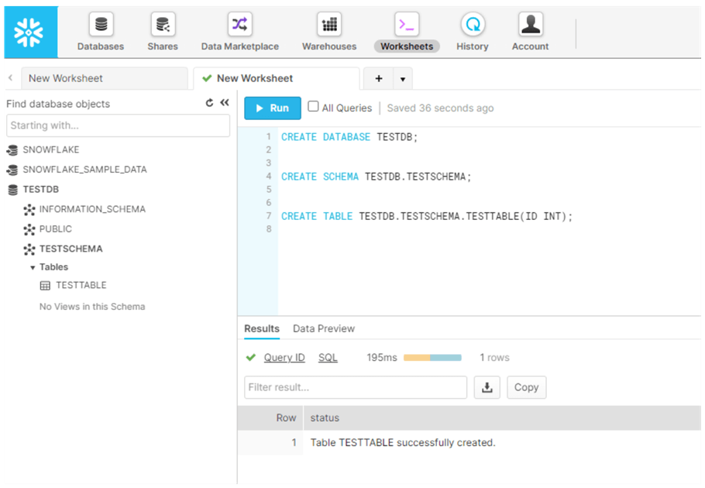The height and width of the screenshot is (488, 705).
Task: Open the Query ID link
Action: click(x=284, y=358)
